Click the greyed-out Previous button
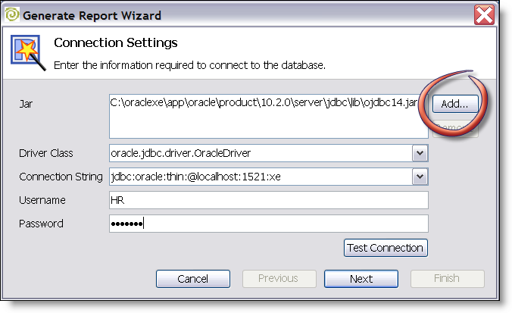Screen dimensions: 512x313 (279, 279)
